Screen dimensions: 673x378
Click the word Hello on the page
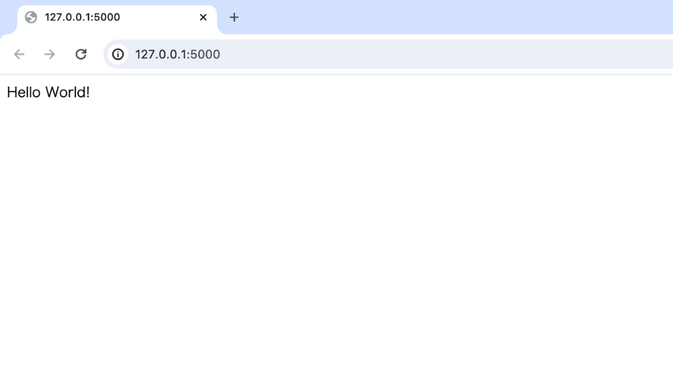pyautogui.click(x=24, y=92)
